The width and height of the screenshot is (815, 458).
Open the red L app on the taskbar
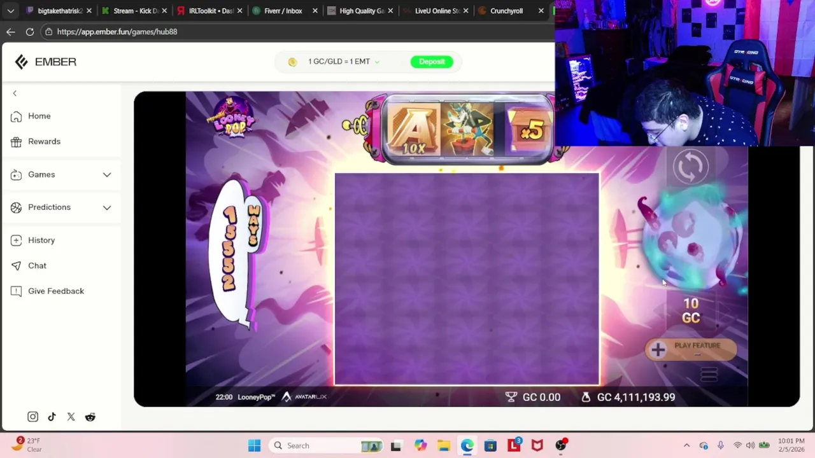[x=514, y=445]
